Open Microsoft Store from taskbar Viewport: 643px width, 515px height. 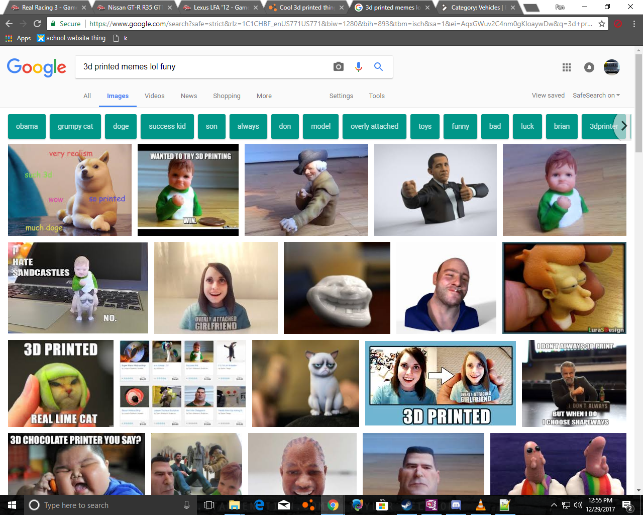[382, 505]
